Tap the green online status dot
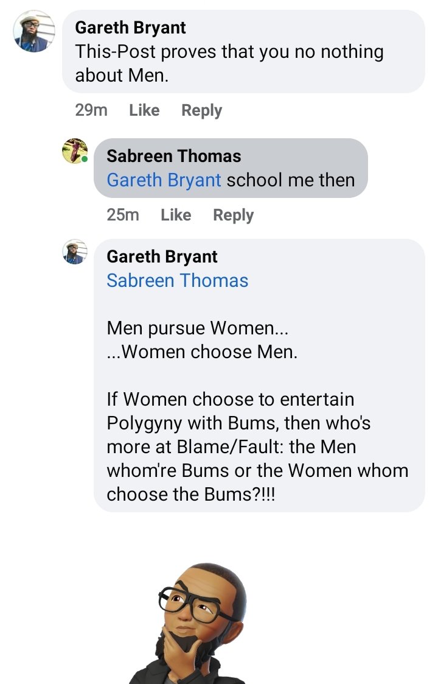Image resolution: width=438 pixels, height=684 pixels. coord(85,160)
